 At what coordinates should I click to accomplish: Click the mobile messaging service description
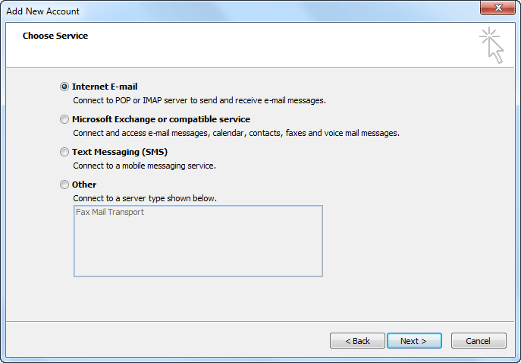(x=144, y=166)
